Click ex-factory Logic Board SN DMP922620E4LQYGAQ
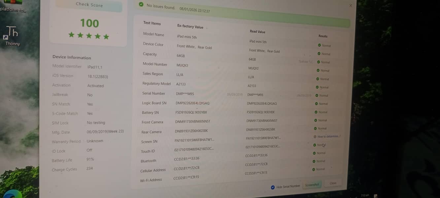The image size is (440, 198). click(192, 103)
